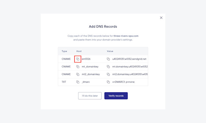Viewport: 206px width, 123px height.
Task: Copy the mt._domainkey host
Action: point(78,66)
